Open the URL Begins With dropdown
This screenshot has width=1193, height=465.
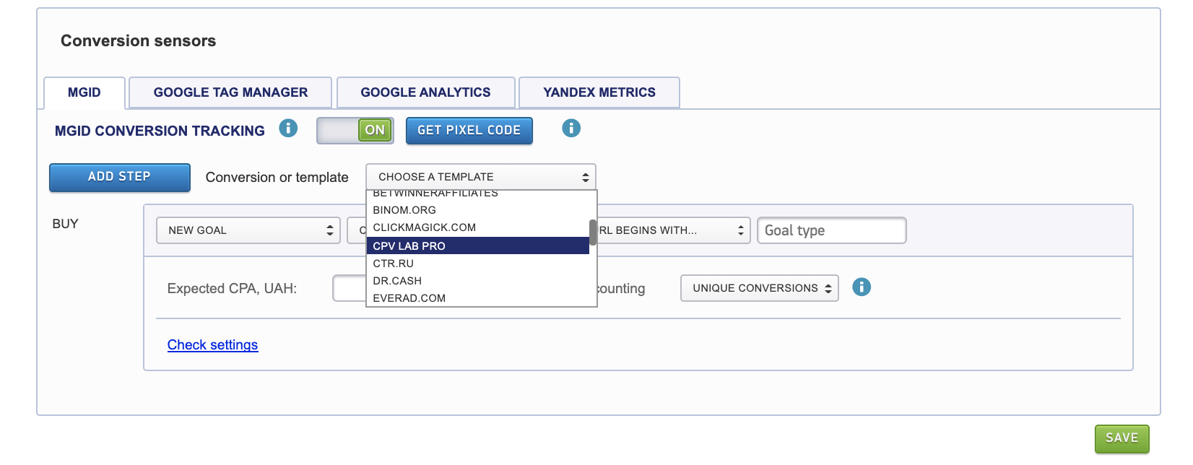(x=672, y=230)
